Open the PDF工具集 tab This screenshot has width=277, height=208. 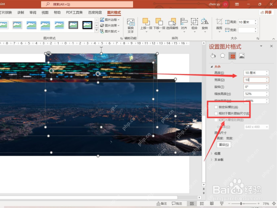[74, 12]
